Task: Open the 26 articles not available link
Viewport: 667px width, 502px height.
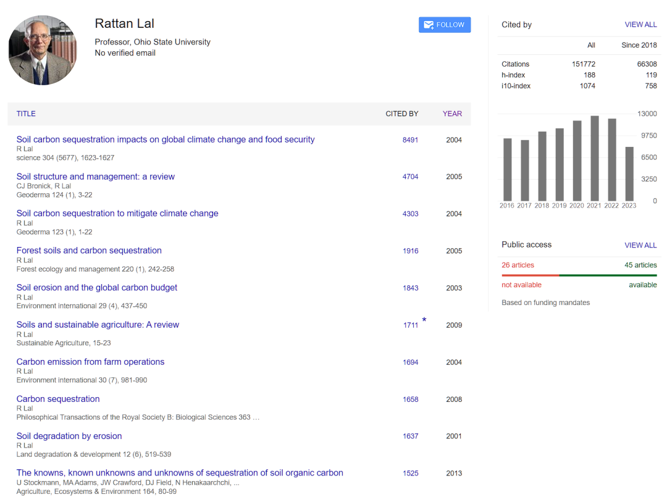Action: [518, 265]
